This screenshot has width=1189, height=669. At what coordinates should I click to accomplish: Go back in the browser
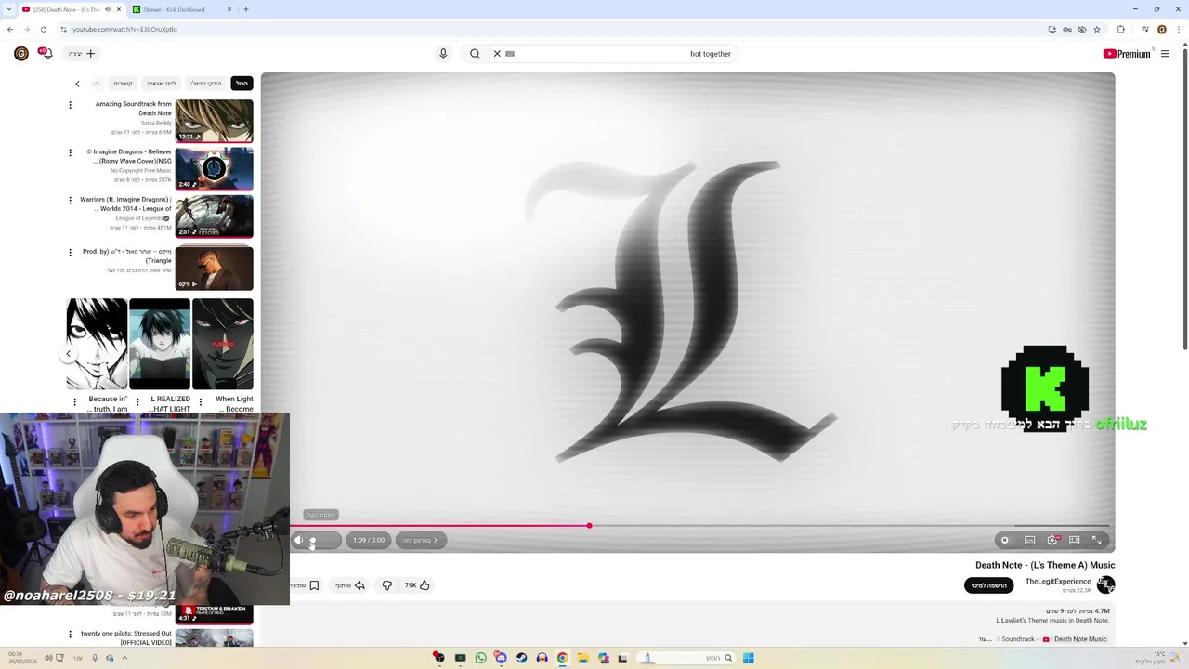click(x=9, y=29)
